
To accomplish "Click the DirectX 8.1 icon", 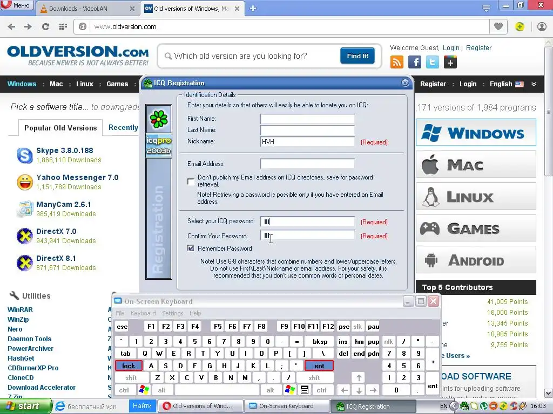I will 25,263.
